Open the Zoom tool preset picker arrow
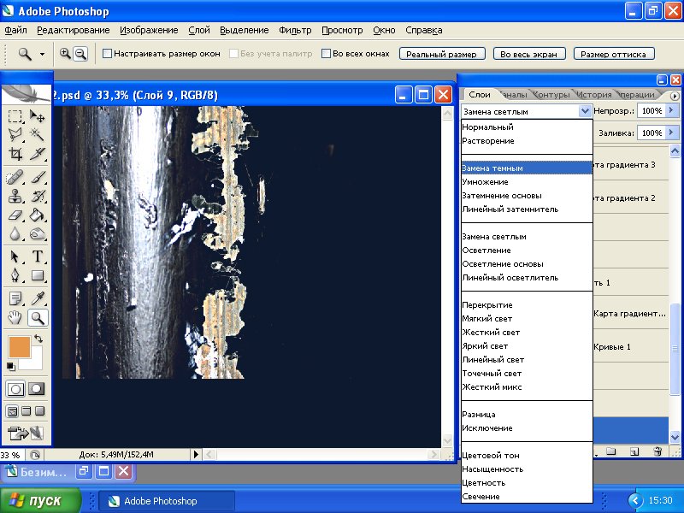 [42, 53]
